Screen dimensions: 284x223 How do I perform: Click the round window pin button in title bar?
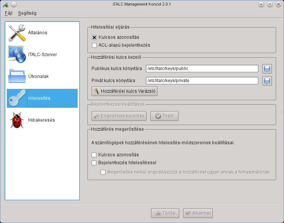14,5
